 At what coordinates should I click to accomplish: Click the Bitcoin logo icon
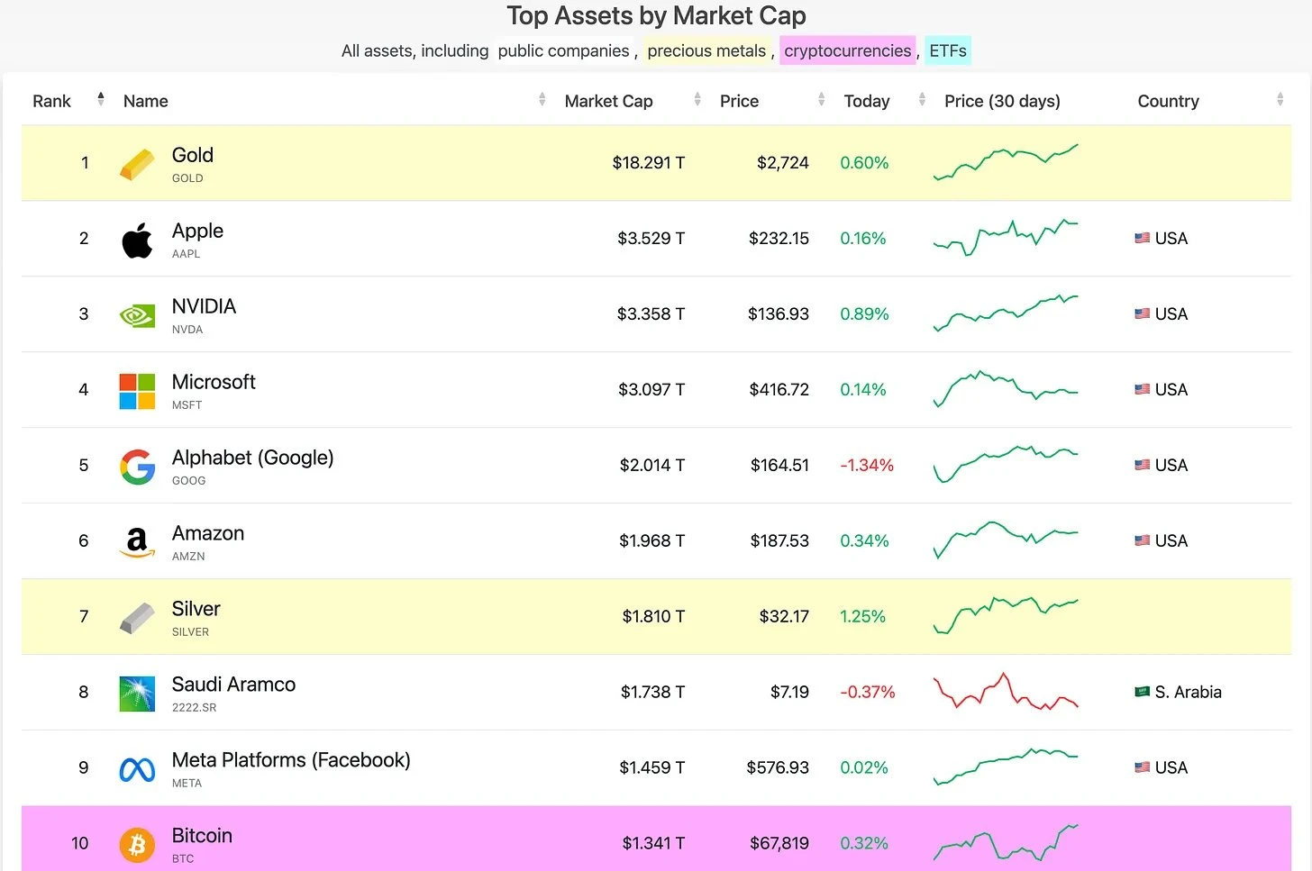coord(137,845)
